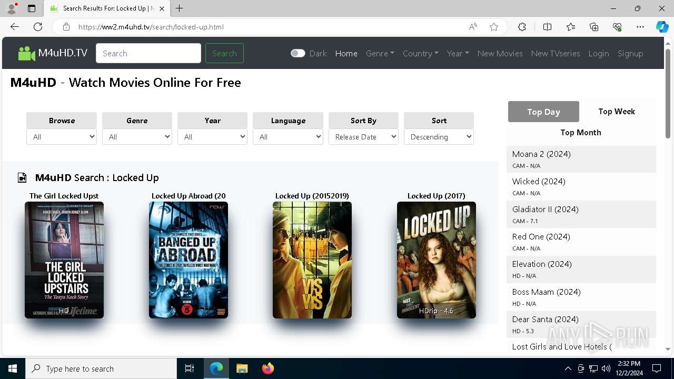Open the Genre filter dropdown

(137, 137)
